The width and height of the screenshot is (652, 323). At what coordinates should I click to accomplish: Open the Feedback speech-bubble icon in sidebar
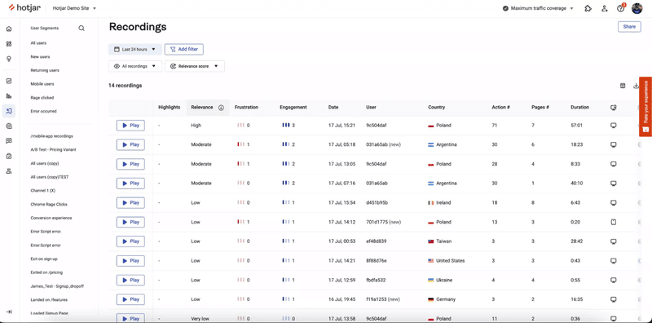[x=9, y=140]
